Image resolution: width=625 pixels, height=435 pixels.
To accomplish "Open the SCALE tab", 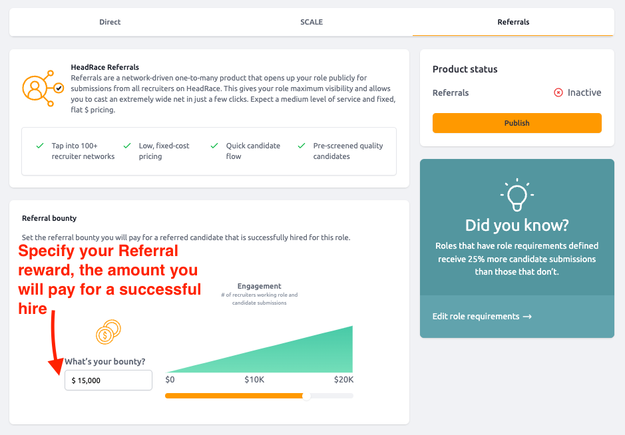I will (312, 22).
